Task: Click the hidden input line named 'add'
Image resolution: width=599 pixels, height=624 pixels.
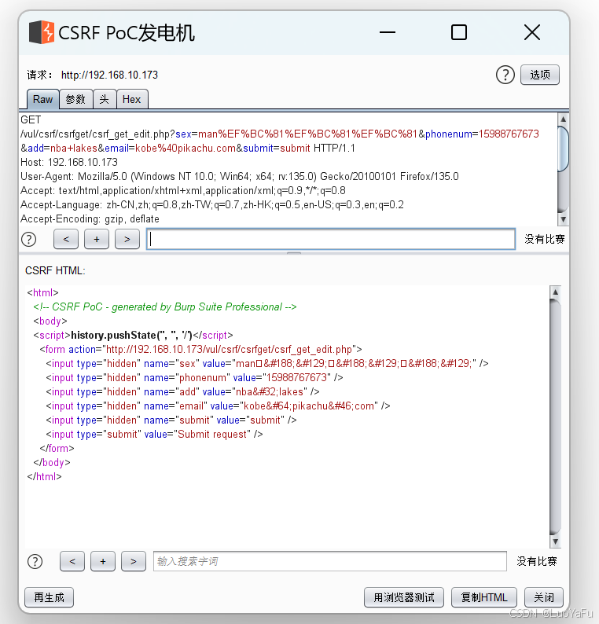Action: [x=182, y=392]
